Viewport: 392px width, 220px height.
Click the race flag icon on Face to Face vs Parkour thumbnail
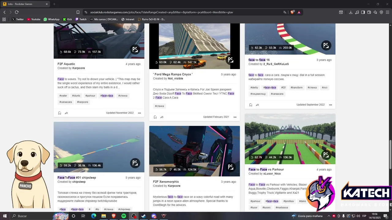(x=326, y=155)
